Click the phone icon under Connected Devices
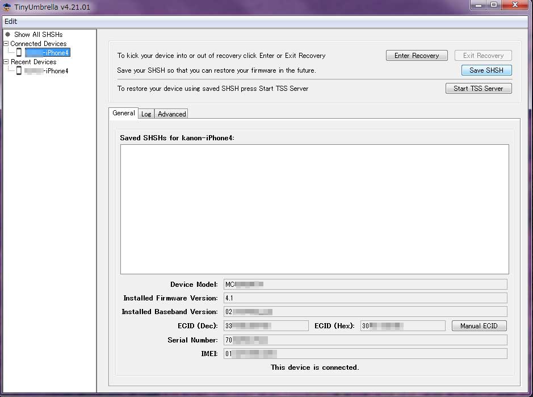This screenshot has width=533, height=397. (19, 52)
